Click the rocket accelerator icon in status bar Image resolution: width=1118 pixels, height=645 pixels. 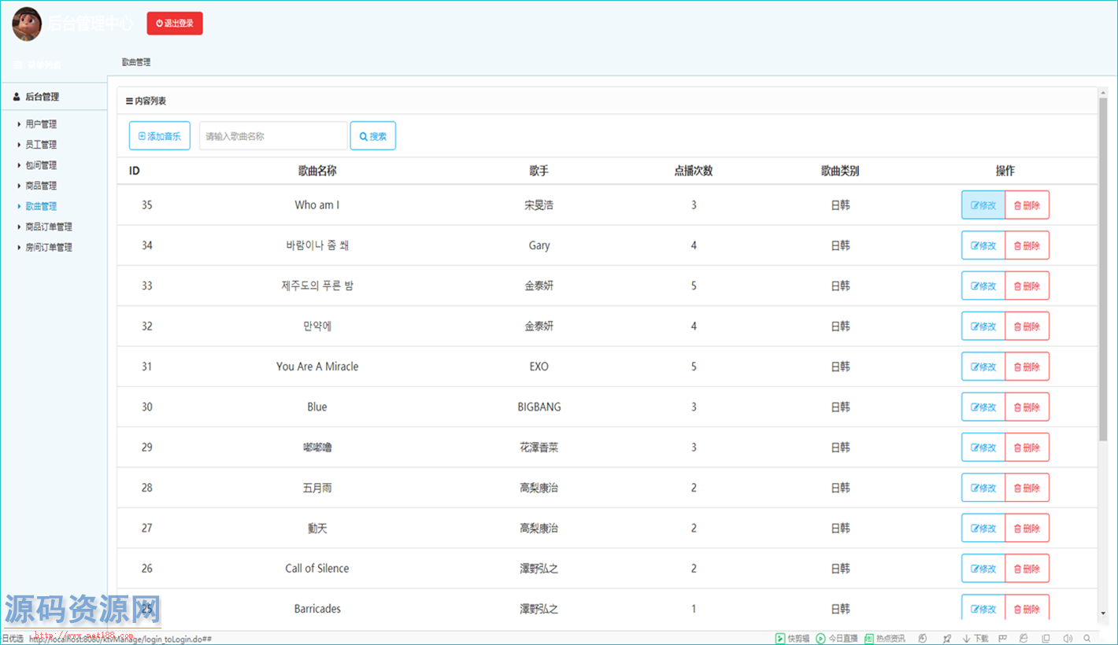pyautogui.click(x=947, y=639)
